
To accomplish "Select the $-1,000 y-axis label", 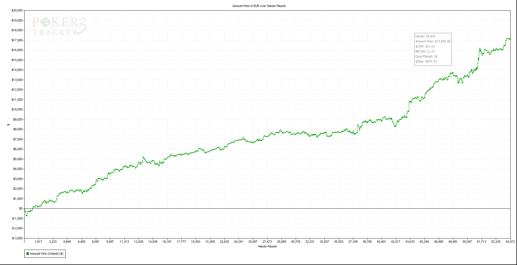I will tap(17, 218).
